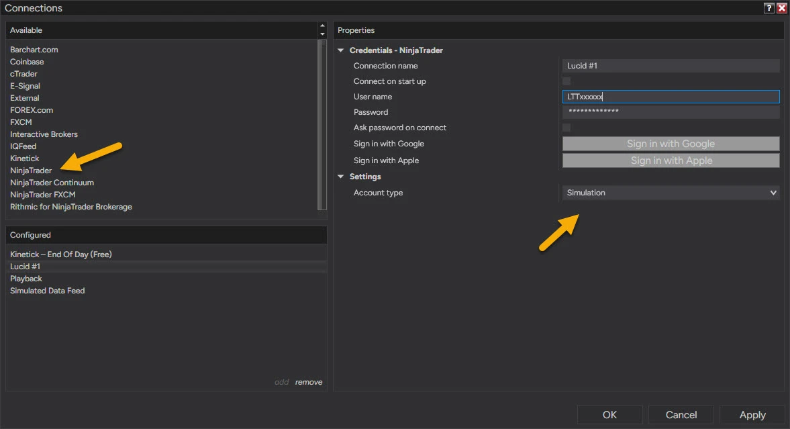The width and height of the screenshot is (790, 429).
Task: Click the remove link
Action: pyautogui.click(x=309, y=382)
